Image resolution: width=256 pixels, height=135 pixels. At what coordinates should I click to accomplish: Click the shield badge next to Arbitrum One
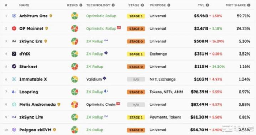51,16
